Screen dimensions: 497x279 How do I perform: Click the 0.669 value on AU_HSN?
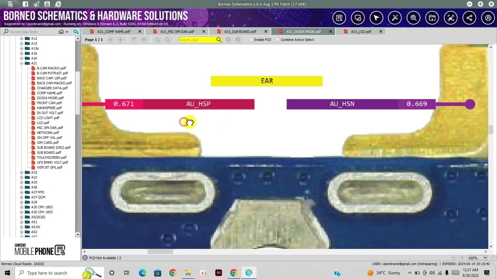click(417, 104)
